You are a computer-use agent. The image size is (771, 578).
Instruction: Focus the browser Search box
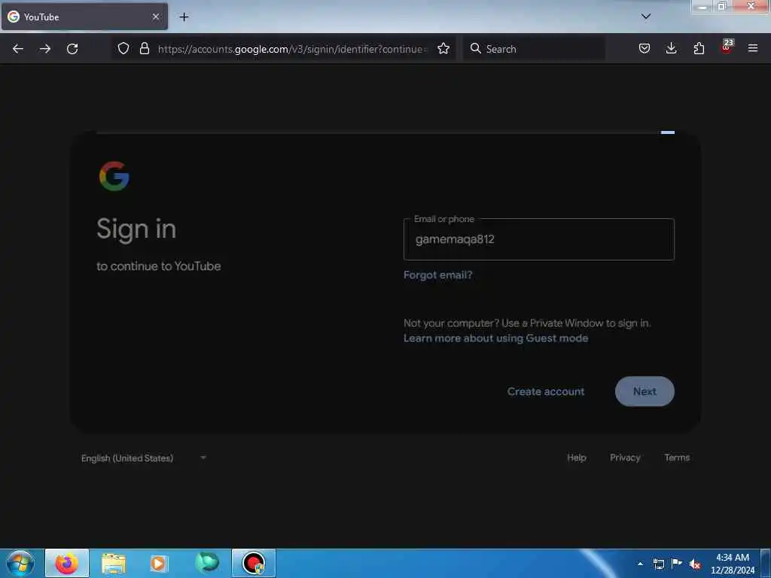[534, 49]
